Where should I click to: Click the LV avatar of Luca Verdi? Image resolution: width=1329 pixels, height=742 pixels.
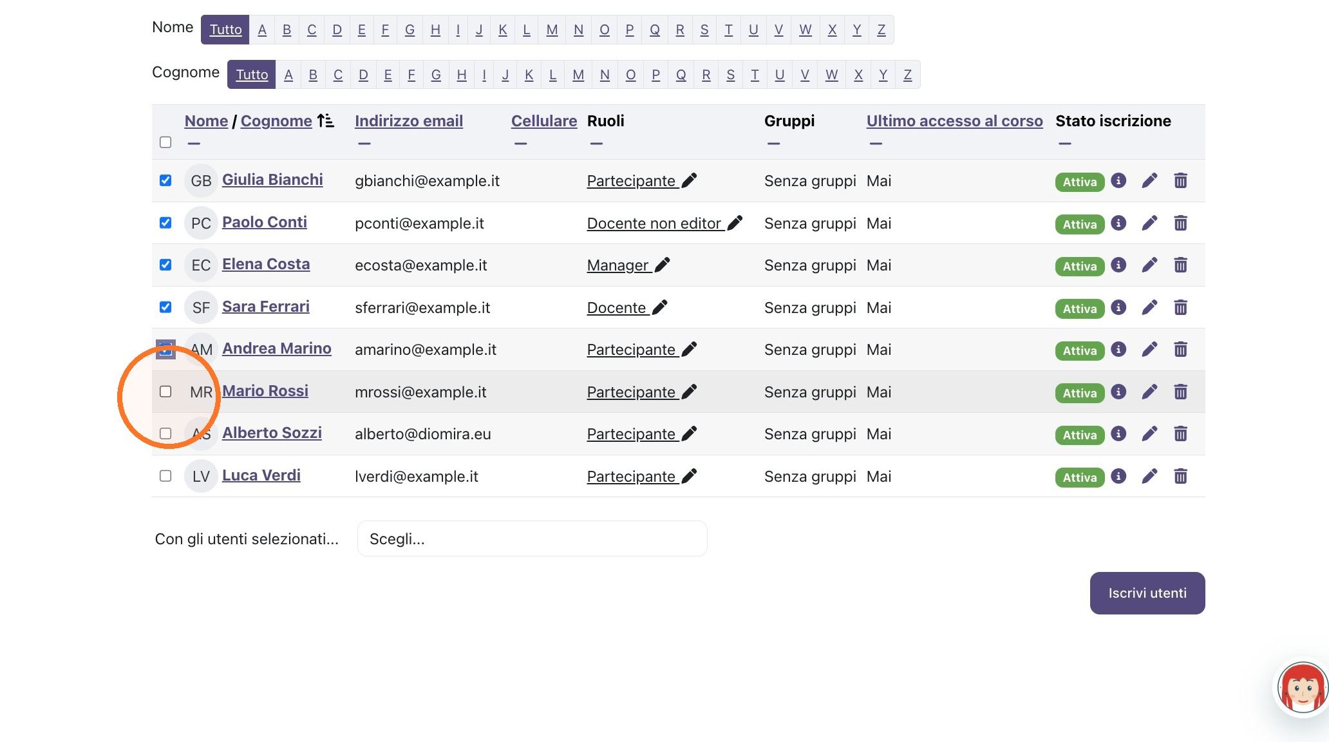click(x=201, y=476)
